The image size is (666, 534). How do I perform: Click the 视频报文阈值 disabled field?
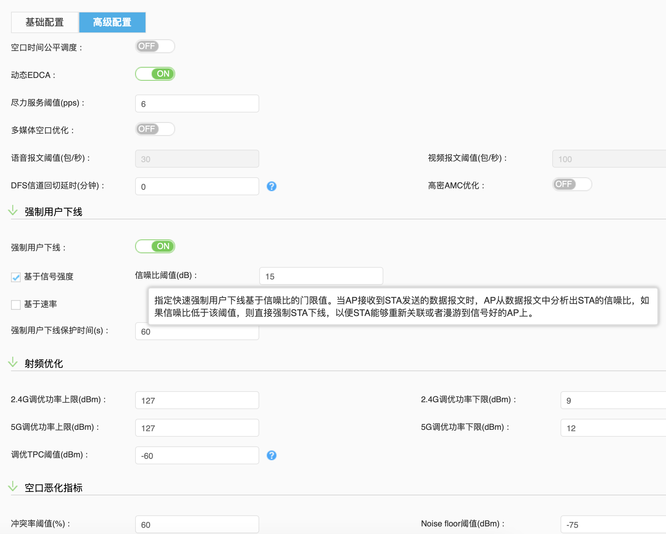(609, 159)
